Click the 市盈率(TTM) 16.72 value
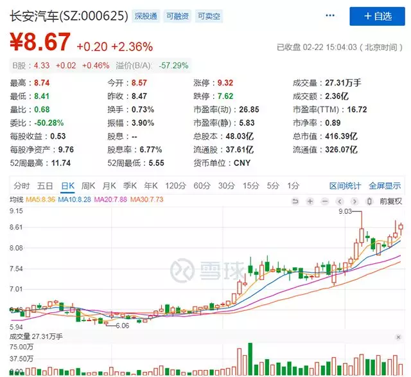 (x=357, y=110)
